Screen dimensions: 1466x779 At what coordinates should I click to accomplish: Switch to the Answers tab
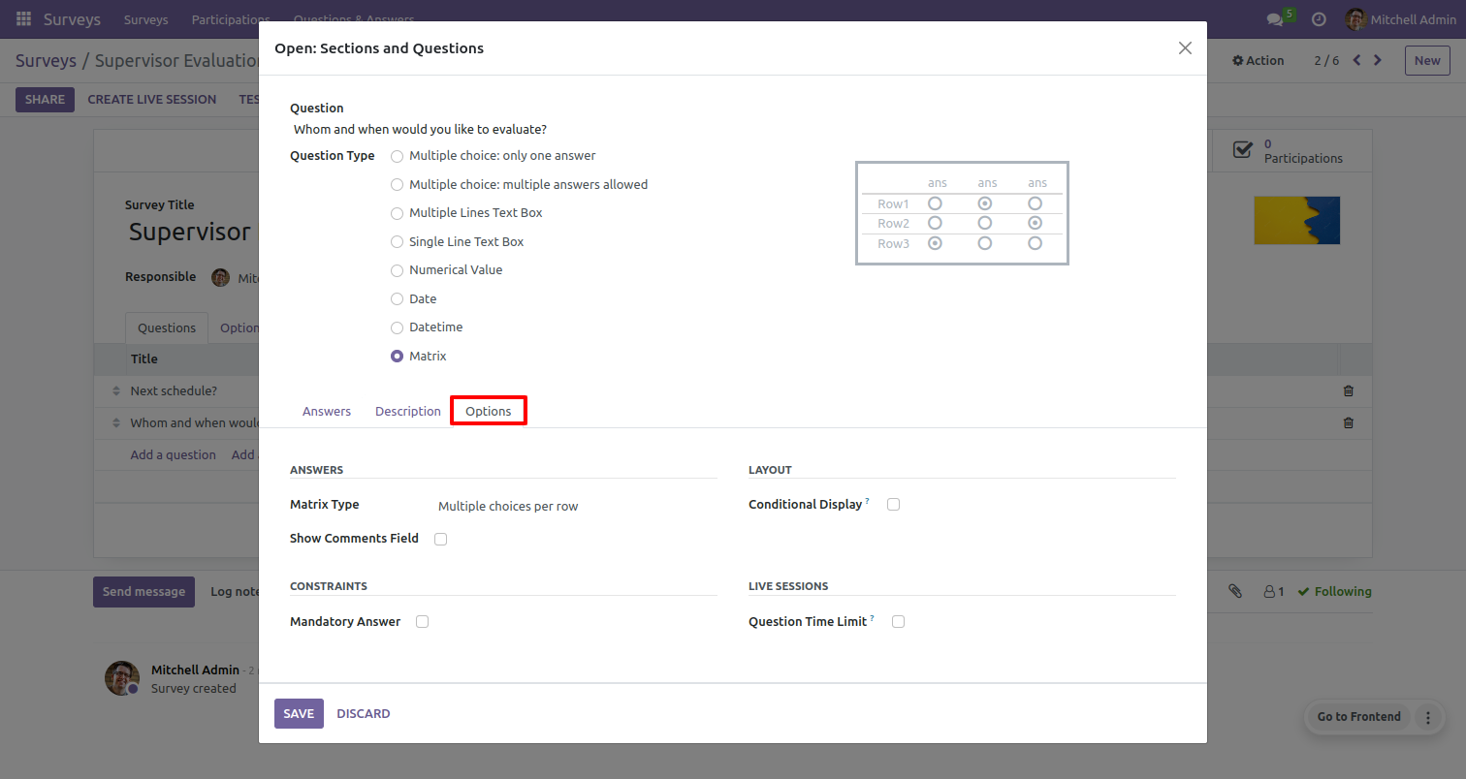pyautogui.click(x=327, y=411)
